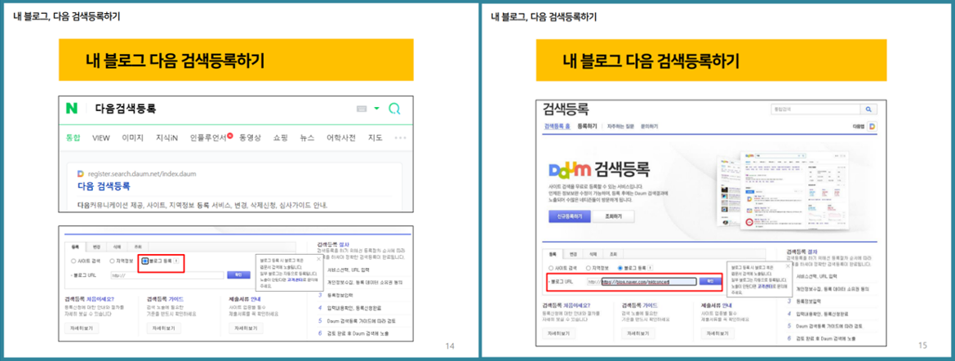Select the 삭제 tab on slide 15 form
This screenshot has width=955, height=361.
[x=593, y=254]
